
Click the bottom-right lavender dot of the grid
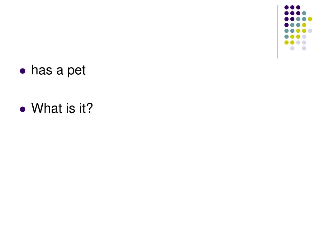point(304,48)
